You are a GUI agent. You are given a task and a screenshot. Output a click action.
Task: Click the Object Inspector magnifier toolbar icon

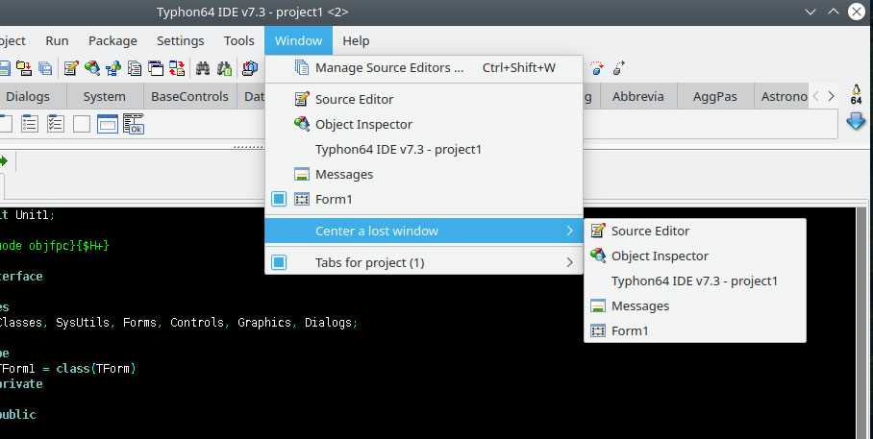(x=92, y=68)
